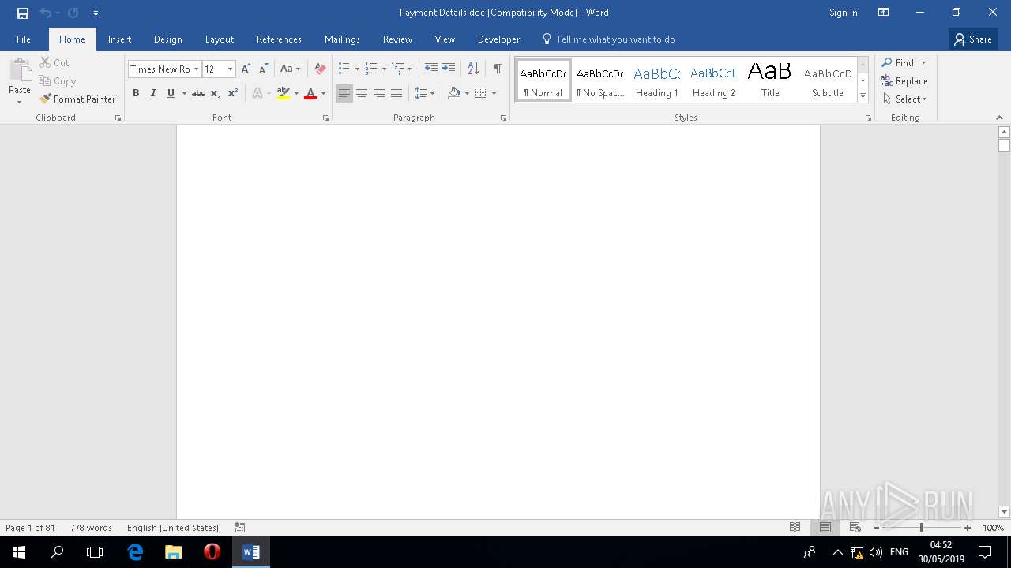Viewport: 1011px width, 568px height.
Task: Save the document with the floppy icon
Action: [22, 13]
